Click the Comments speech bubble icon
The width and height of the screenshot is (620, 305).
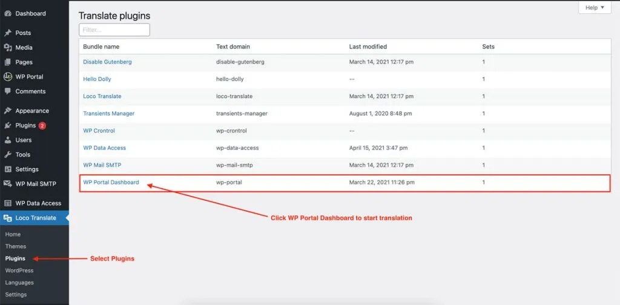coord(7,91)
